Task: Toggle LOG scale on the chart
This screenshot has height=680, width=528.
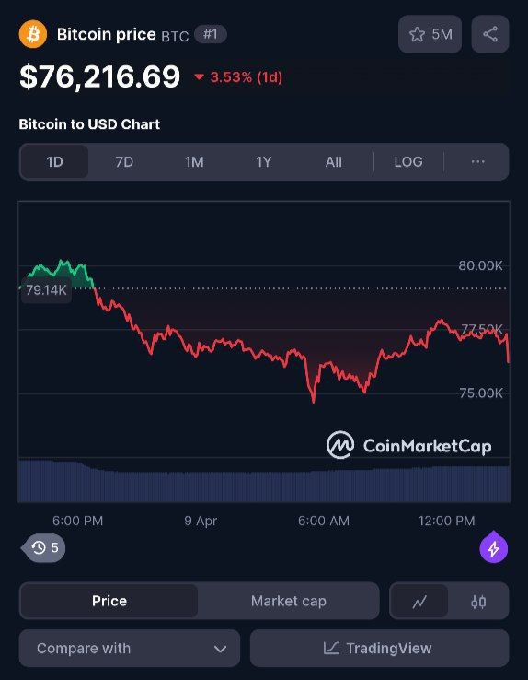Action: point(408,162)
